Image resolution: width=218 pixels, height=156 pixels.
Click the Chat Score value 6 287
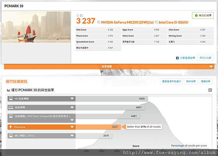[x=203, y=30]
